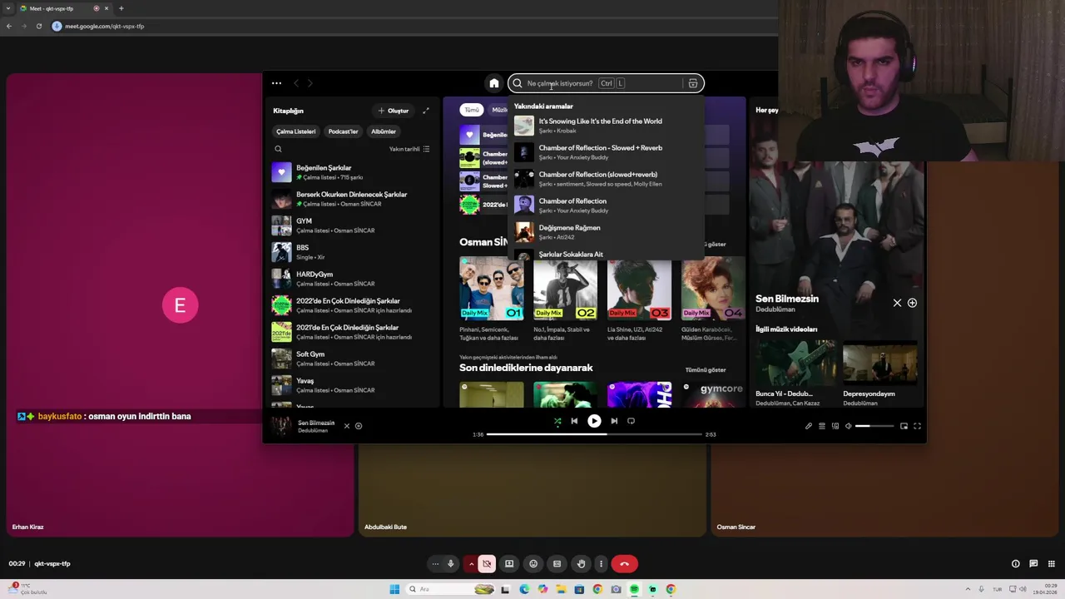Expand the Kitaplığın library panel

click(x=426, y=111)
